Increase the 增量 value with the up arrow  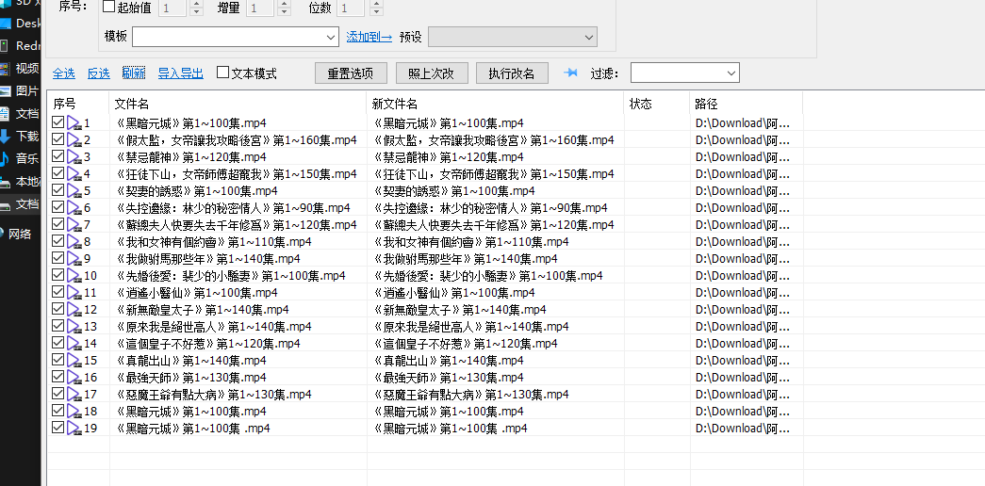tap(283, 4)
